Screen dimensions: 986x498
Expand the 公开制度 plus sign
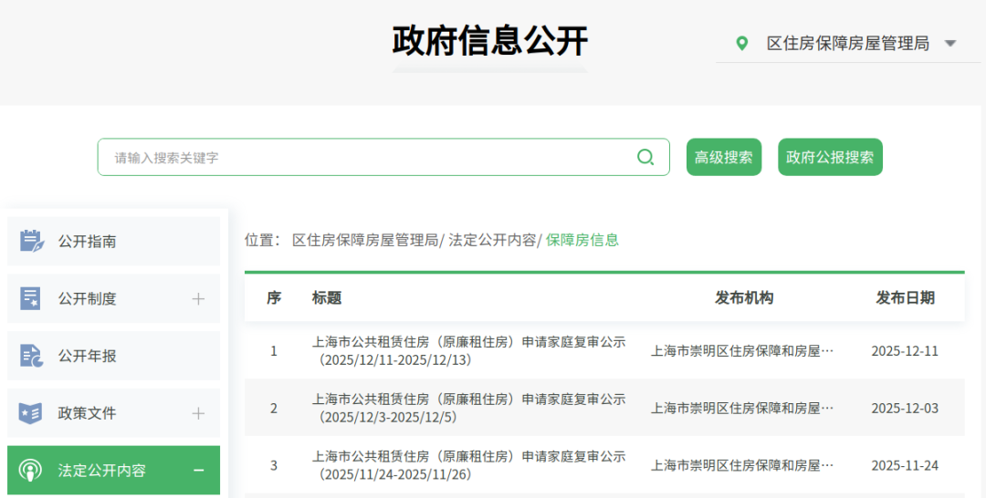pos(198,298)
